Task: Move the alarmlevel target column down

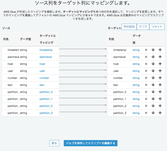Action: coord(153,57)
